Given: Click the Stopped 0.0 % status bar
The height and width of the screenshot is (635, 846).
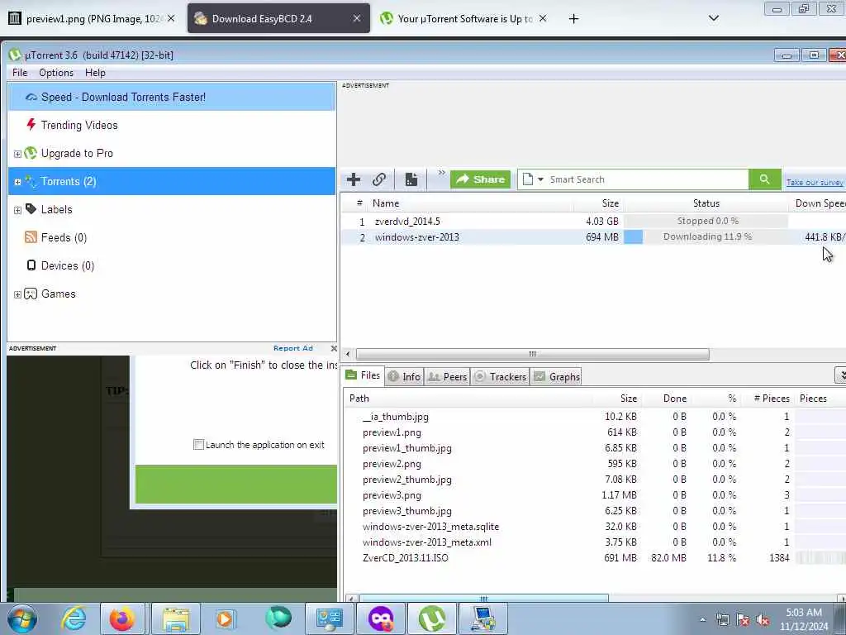Looking at the screenshot, I should tap(706, 221).
